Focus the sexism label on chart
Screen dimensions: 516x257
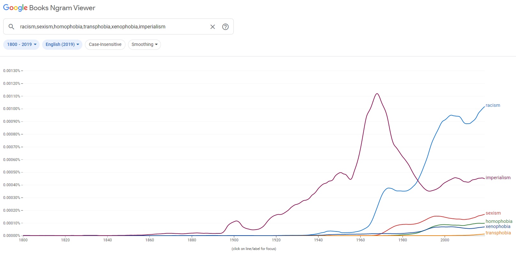(493, 213)
